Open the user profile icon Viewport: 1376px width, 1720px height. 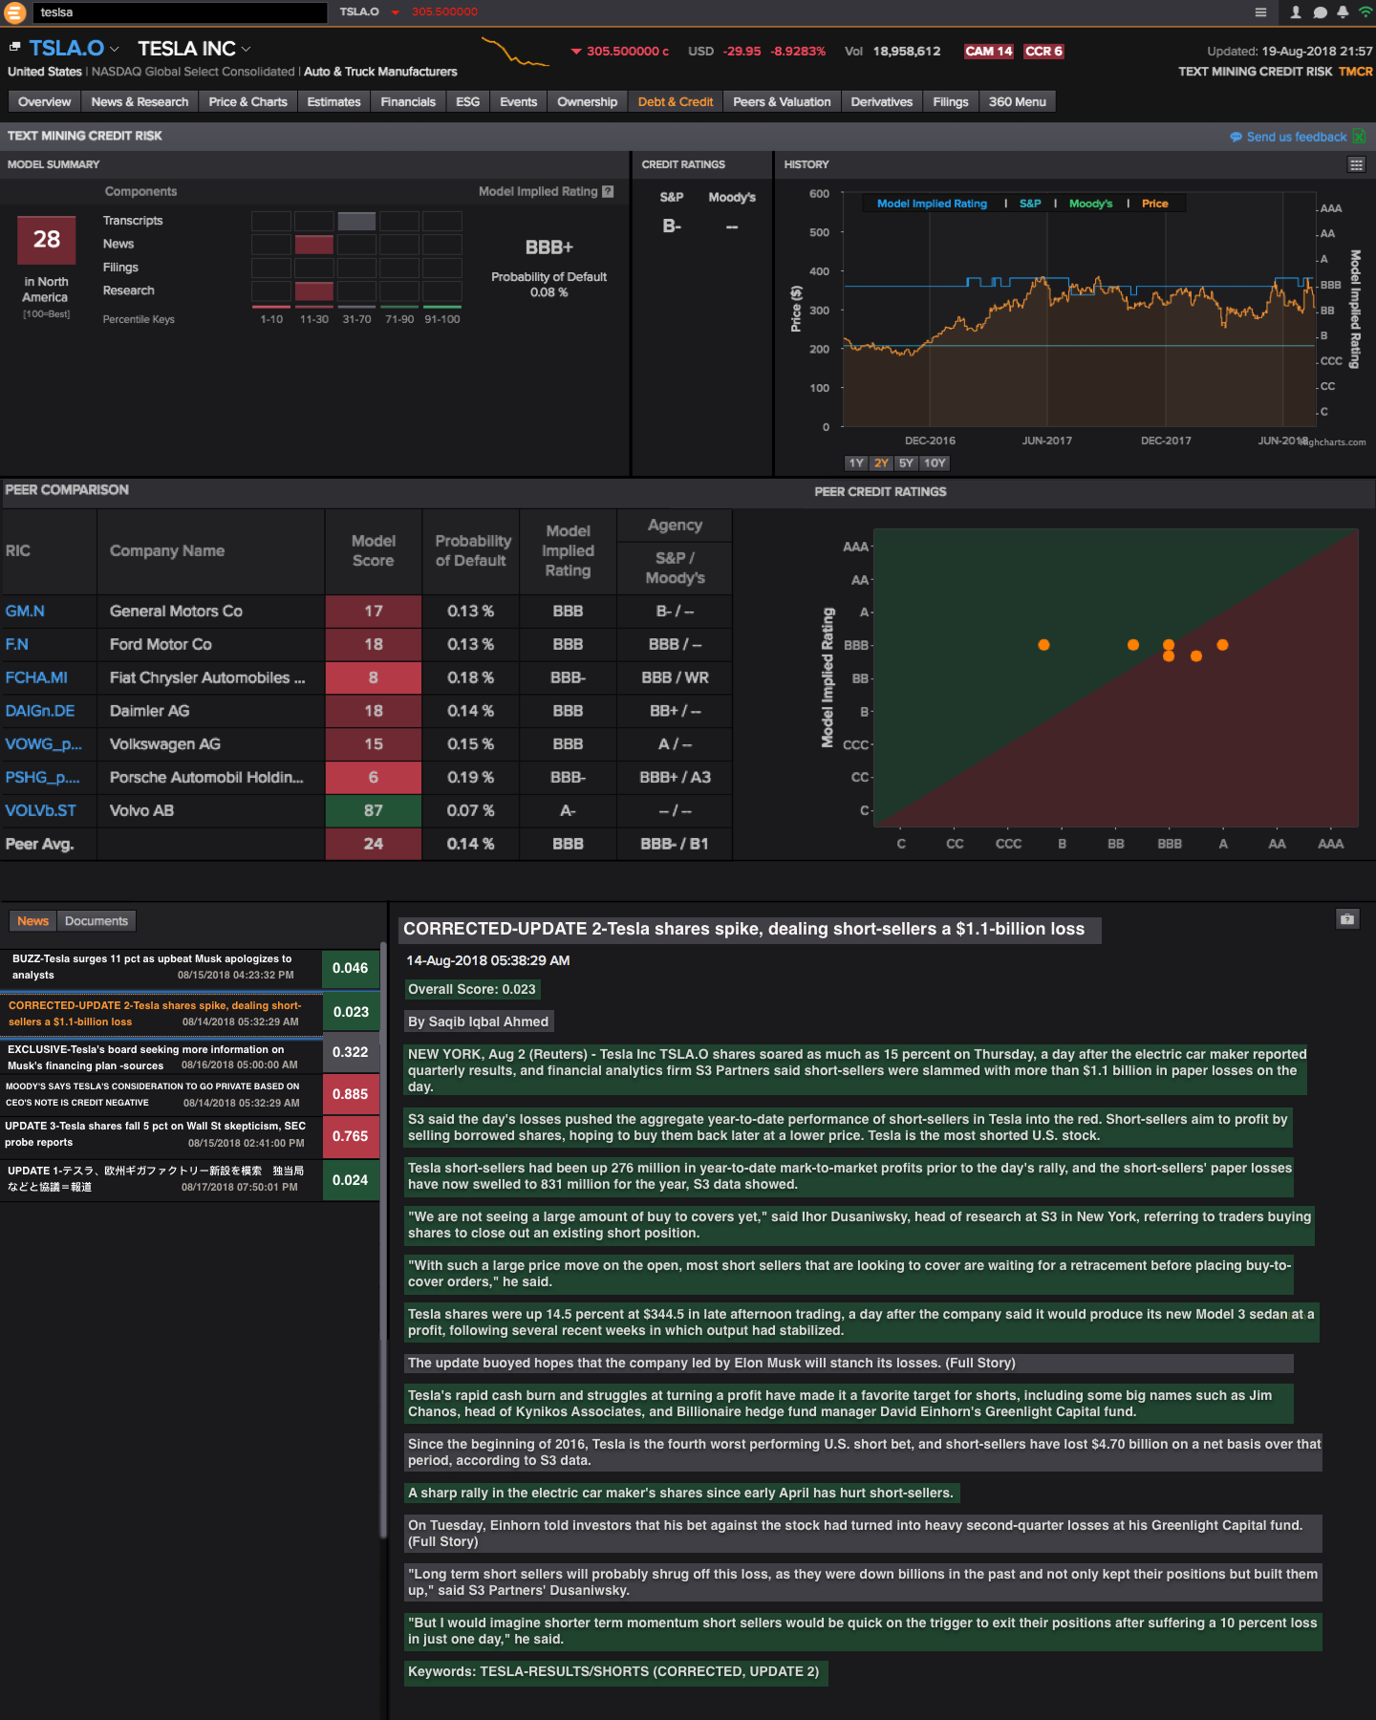pos(1296,12)
